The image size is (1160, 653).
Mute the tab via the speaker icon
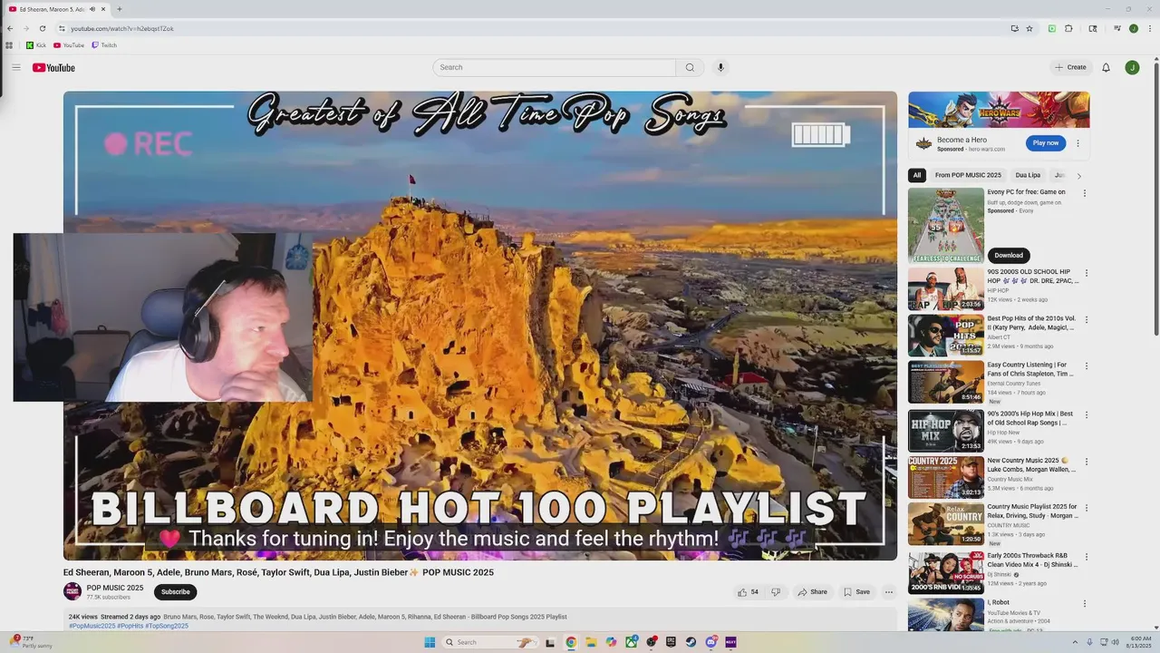coord(92,9)
